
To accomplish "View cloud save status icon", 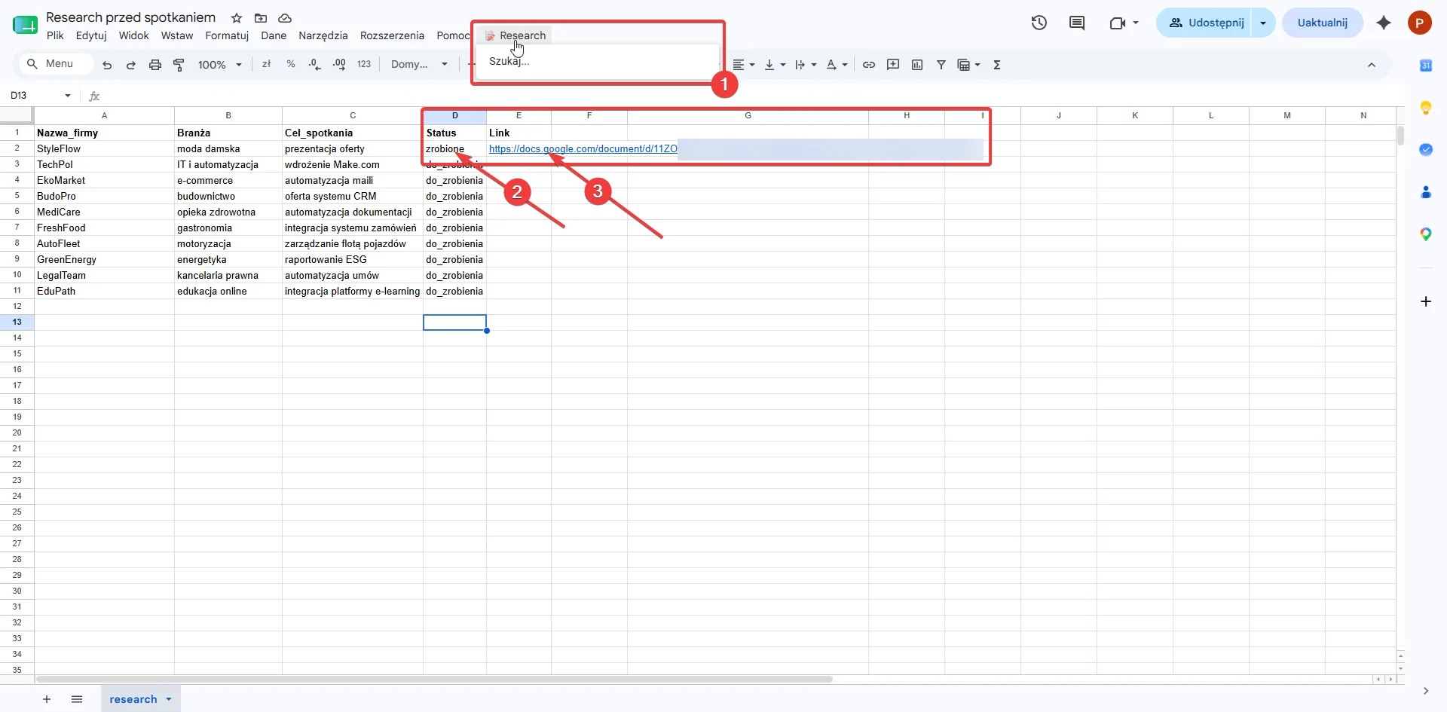I will (285, 18).
